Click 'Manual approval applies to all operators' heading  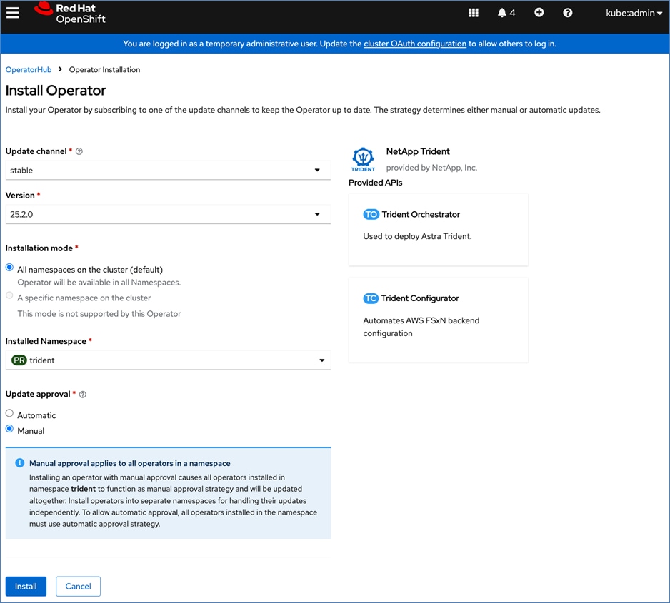(130, 463)
